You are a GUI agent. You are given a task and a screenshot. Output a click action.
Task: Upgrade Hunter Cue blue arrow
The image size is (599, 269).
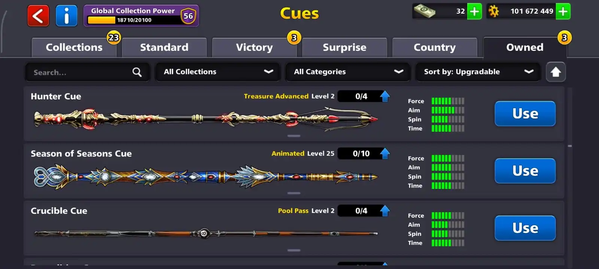[x=385, y=96]
